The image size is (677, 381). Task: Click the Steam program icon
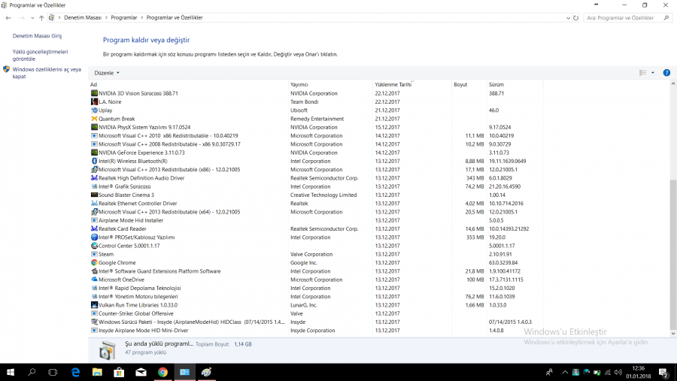[x=94, y=254]
